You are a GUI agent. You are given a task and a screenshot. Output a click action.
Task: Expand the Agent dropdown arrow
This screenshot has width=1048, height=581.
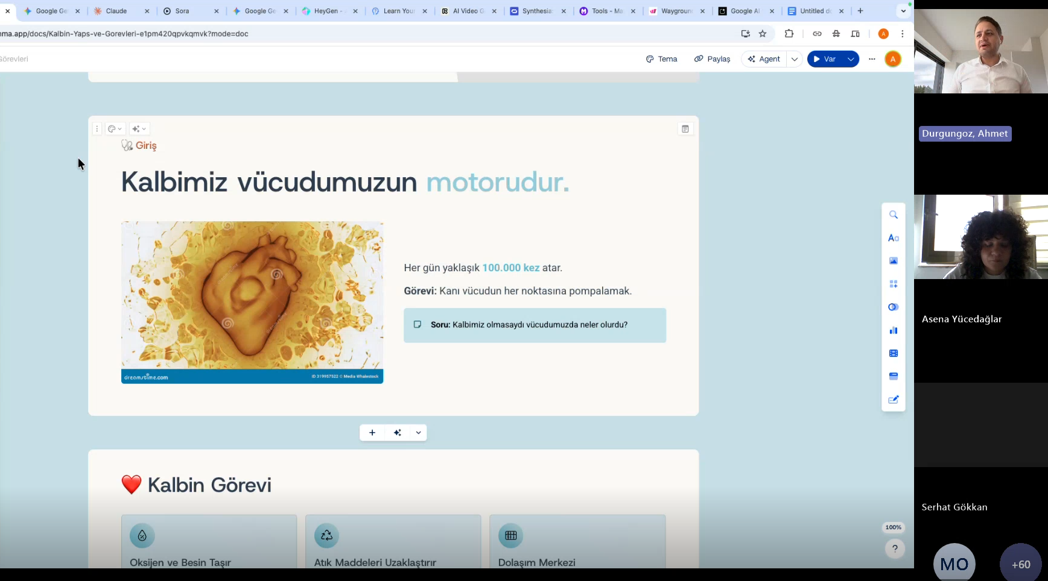(795, 59)
